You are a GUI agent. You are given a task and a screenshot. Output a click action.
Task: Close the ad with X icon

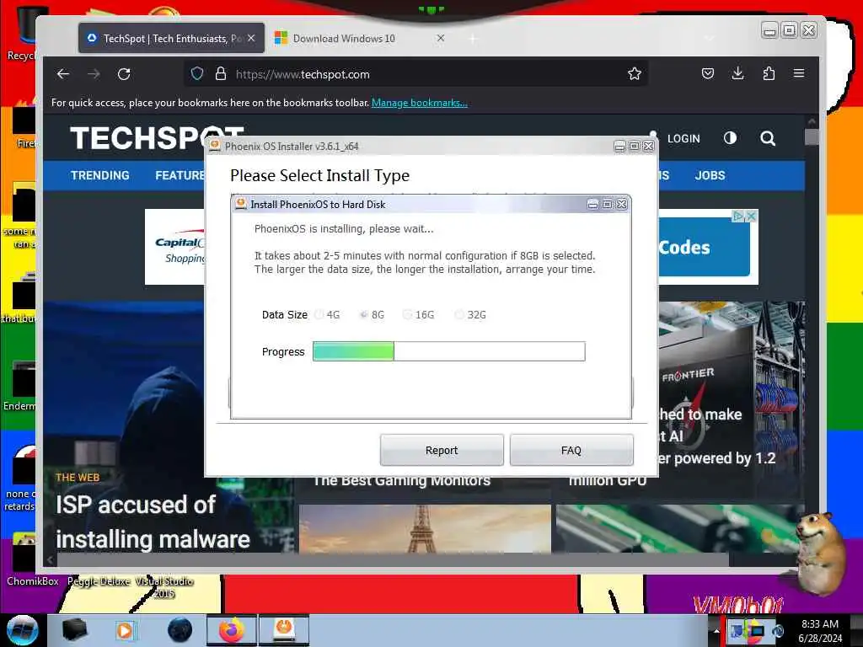[751, 217]
